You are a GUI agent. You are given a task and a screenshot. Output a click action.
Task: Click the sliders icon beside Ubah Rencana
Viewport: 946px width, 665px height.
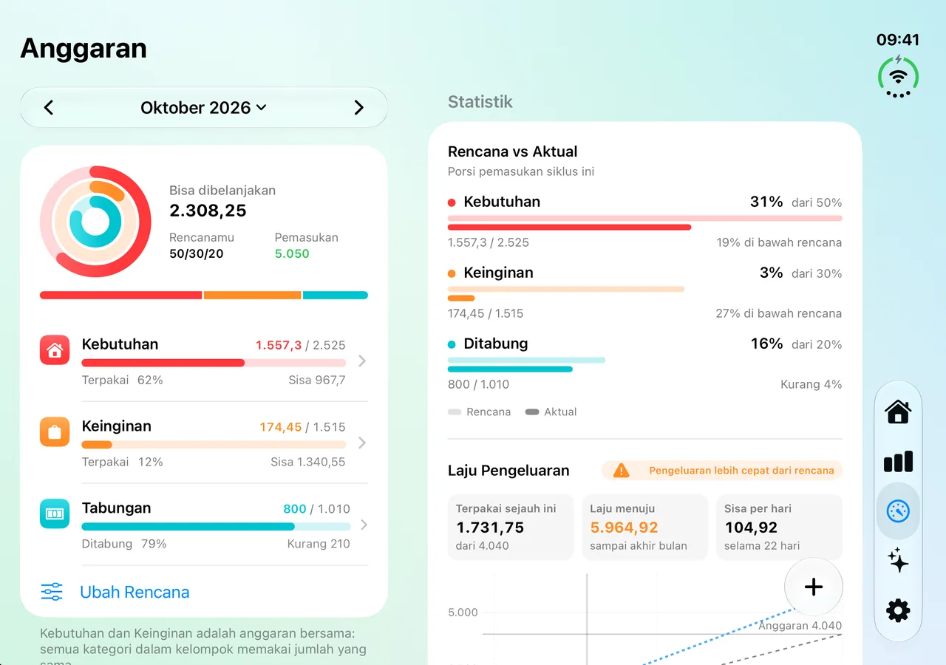coord(52,592)
